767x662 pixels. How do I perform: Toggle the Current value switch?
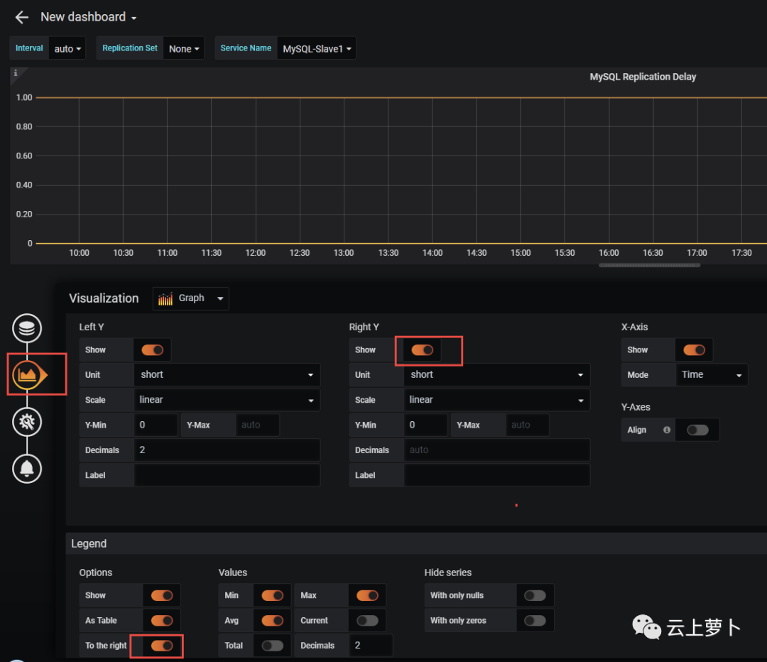tap(367, 620)
